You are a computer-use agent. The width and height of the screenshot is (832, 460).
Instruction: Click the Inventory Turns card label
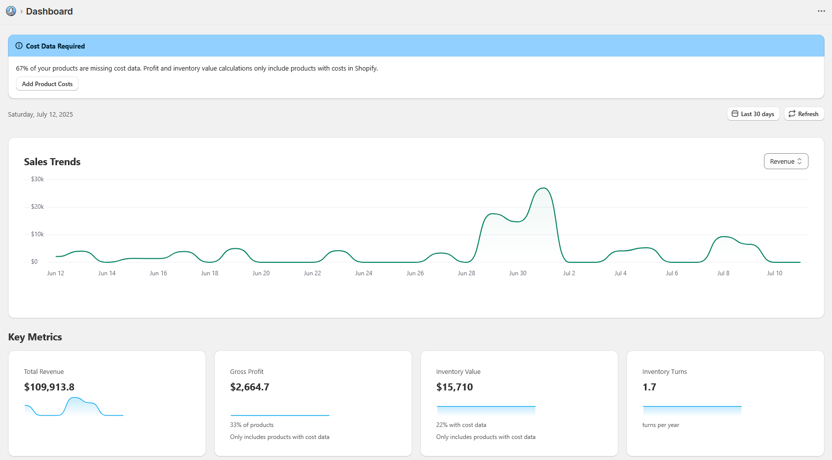pos(664,372)
